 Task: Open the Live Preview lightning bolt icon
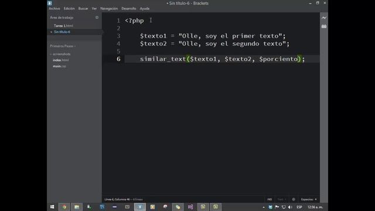click(x=324, y=18)
